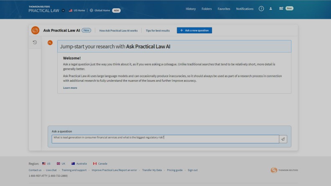This screenshot has width=331, height=186.
Task: Click into the Ask a question text field
Action: (x=165, y=139)
